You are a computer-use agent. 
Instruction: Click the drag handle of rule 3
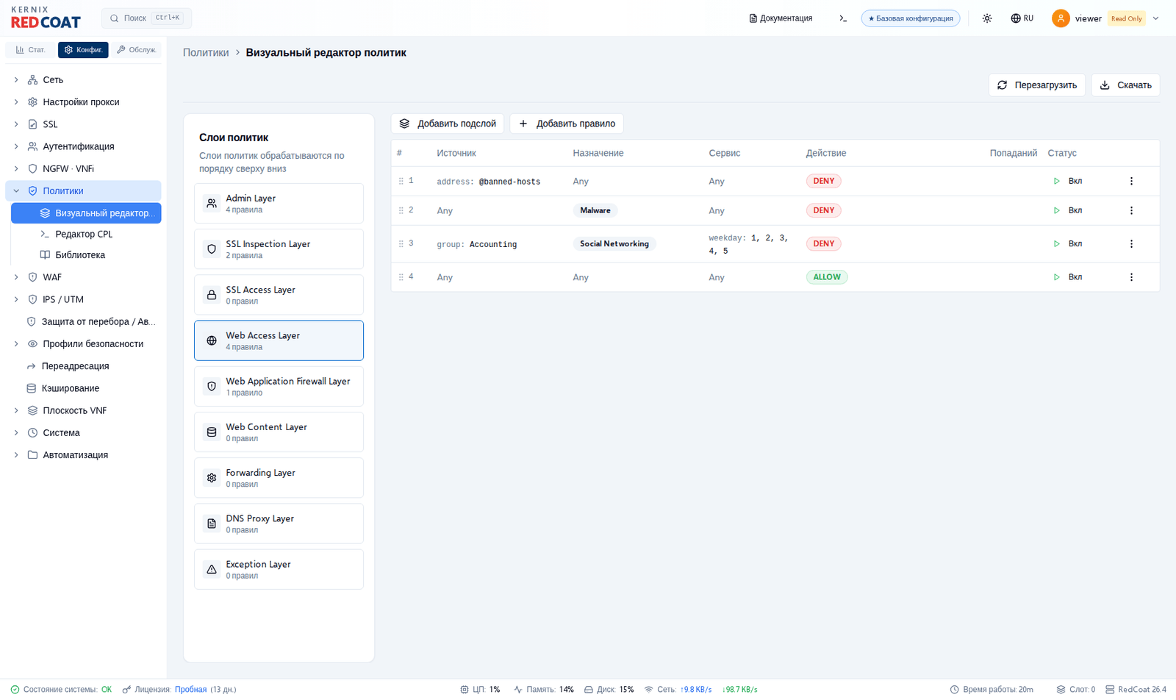tap(401, 243)
